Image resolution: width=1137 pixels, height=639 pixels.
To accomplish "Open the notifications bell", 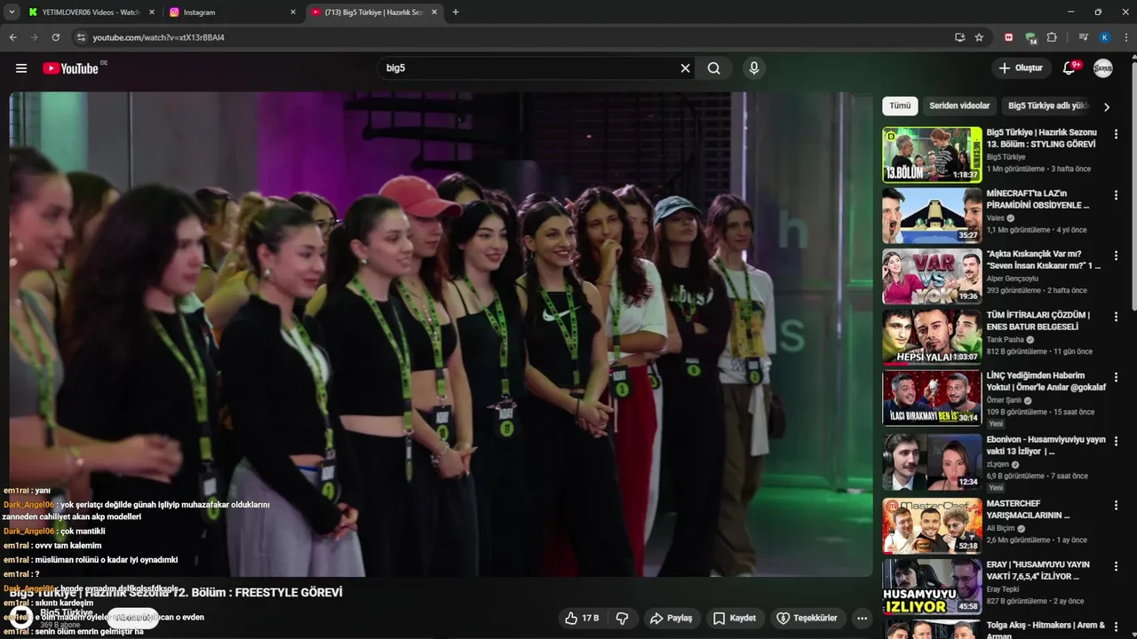I will [x=1069, y=68].
